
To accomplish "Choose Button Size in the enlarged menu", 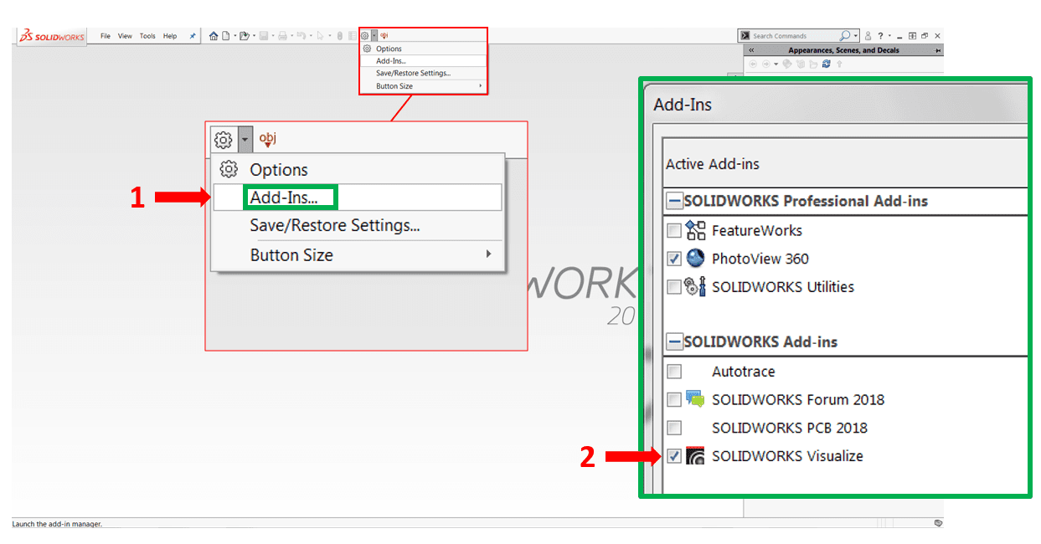I will 358,254.
